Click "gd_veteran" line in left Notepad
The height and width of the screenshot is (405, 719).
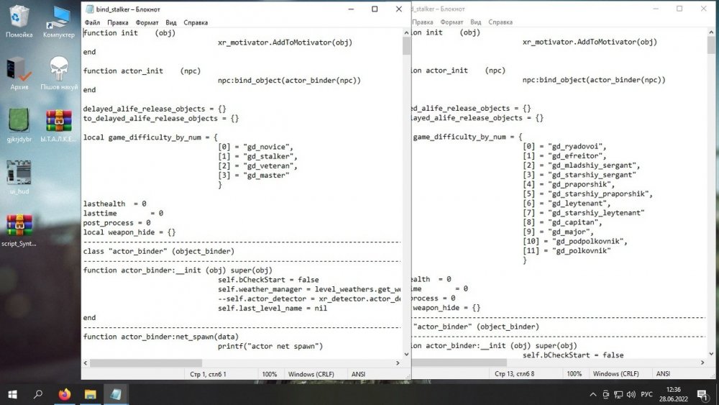257,166
